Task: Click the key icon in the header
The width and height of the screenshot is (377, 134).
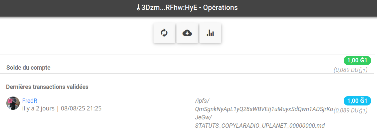Action: [x=138, y=8]
